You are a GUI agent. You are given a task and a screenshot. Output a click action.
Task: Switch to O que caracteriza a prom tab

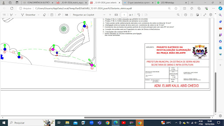[139, 2]
